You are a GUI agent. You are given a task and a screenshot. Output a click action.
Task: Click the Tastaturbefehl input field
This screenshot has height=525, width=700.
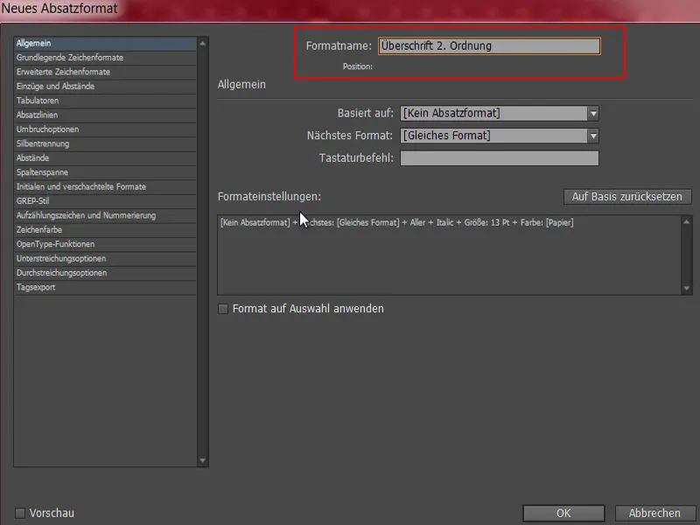(499, 158)
